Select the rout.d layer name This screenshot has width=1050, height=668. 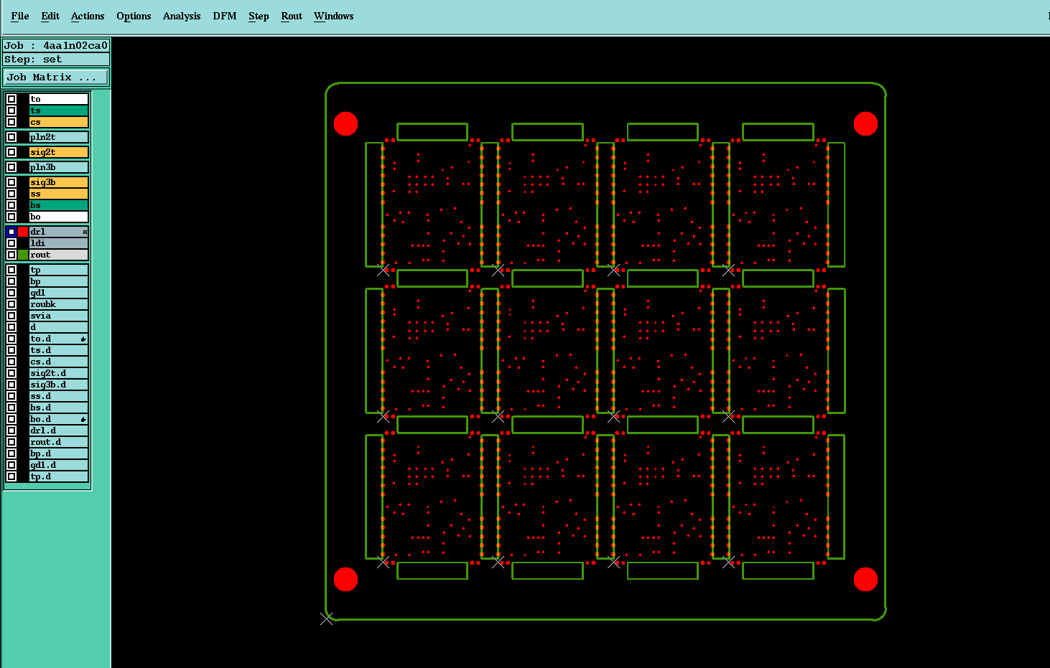click(x=59, y=442)
